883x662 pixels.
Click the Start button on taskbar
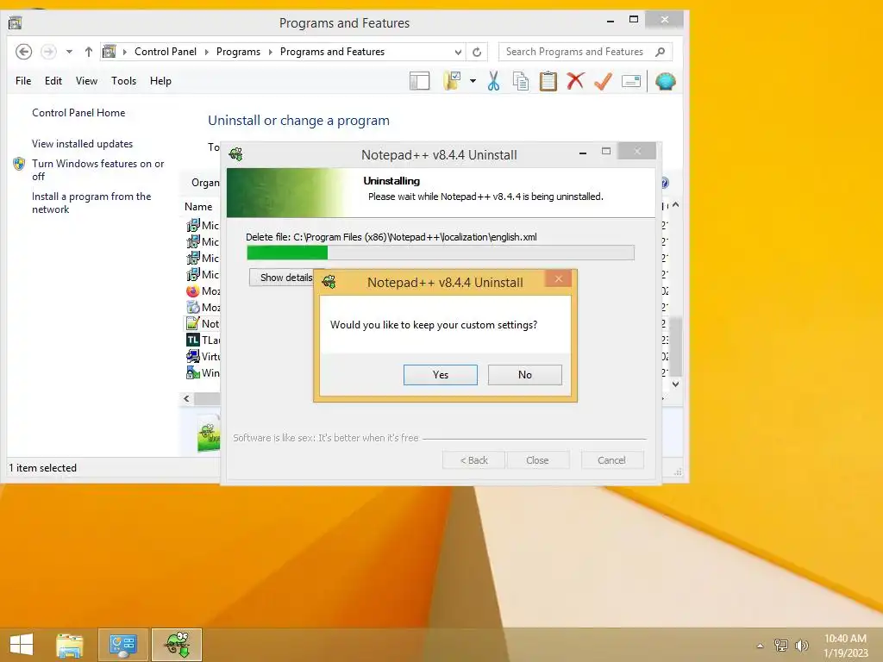click(22, 645)
